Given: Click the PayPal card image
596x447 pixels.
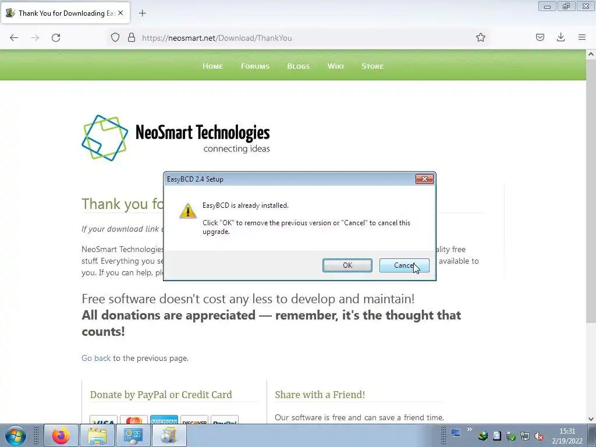Looking at the screenshot, I should click(x=225, y=420).
